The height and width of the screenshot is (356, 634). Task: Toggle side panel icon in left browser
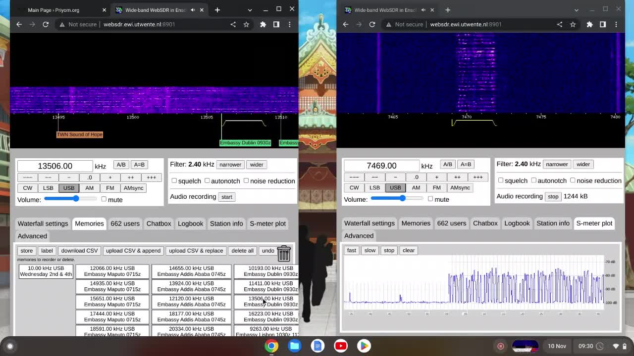tap(276, 24)
